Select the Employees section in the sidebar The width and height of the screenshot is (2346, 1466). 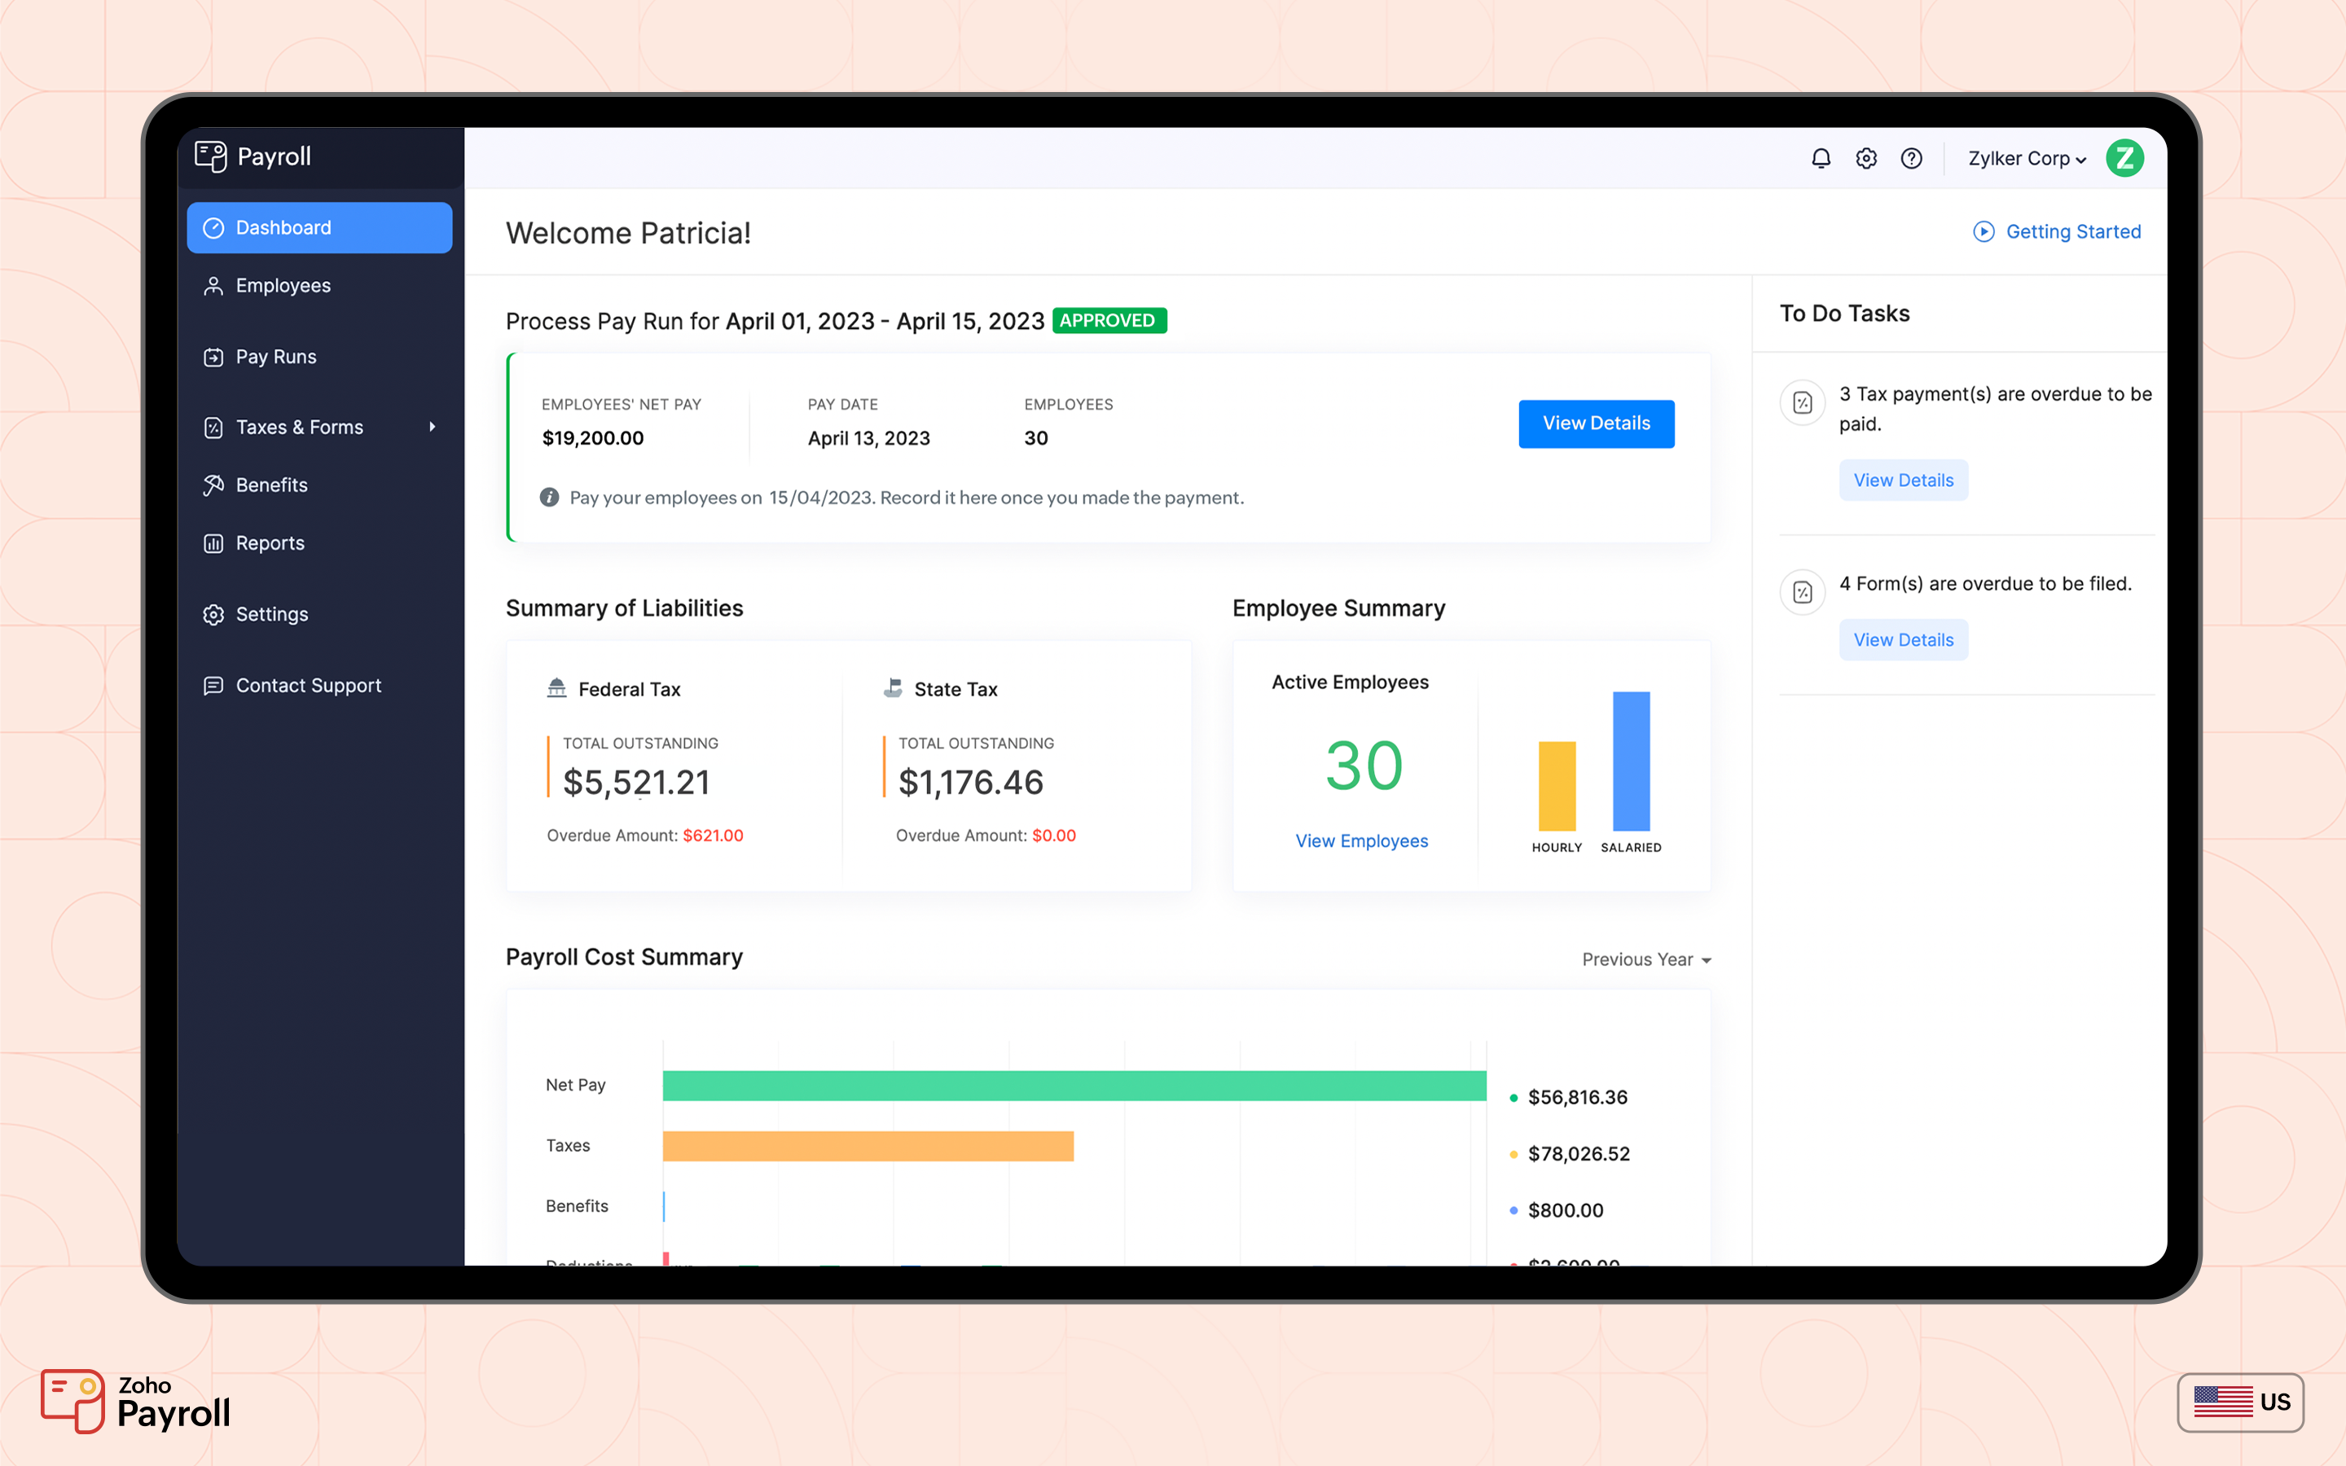282,285
